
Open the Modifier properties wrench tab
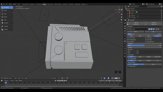125,41
